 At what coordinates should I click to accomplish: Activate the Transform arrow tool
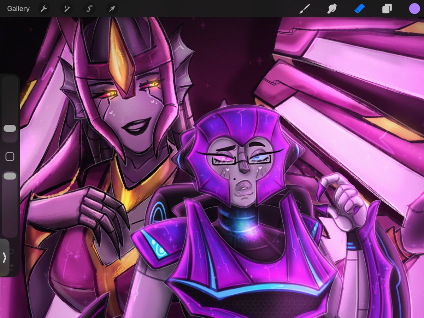click(x=112, y=8)
